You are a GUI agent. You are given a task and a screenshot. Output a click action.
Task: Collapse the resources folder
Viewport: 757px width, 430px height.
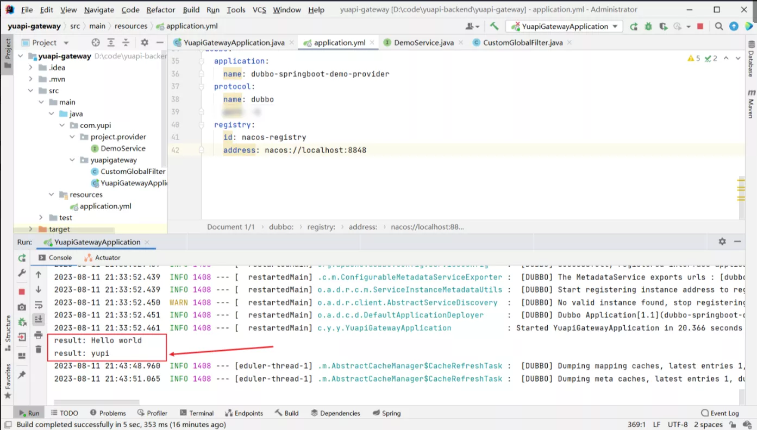click(x=51, y=194)
